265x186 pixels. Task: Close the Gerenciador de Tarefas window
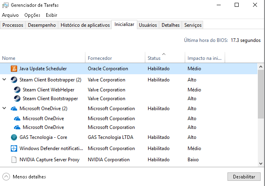click(x=255, y=5)
